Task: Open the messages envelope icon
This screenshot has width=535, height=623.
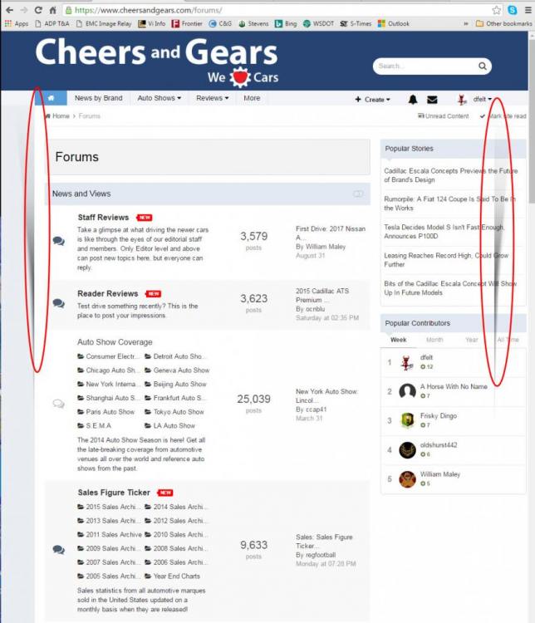Action: click(x=432, y=100)
